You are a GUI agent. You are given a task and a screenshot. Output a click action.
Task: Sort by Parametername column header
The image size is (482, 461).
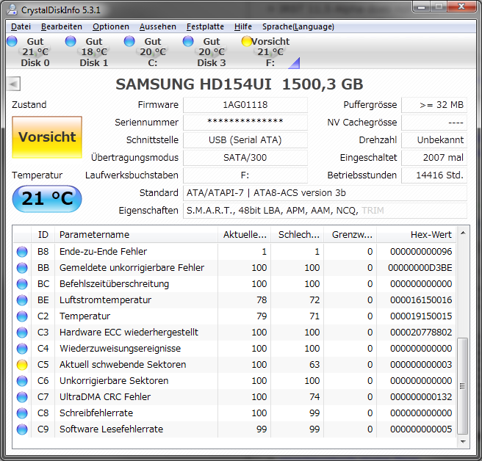(136, 235)
